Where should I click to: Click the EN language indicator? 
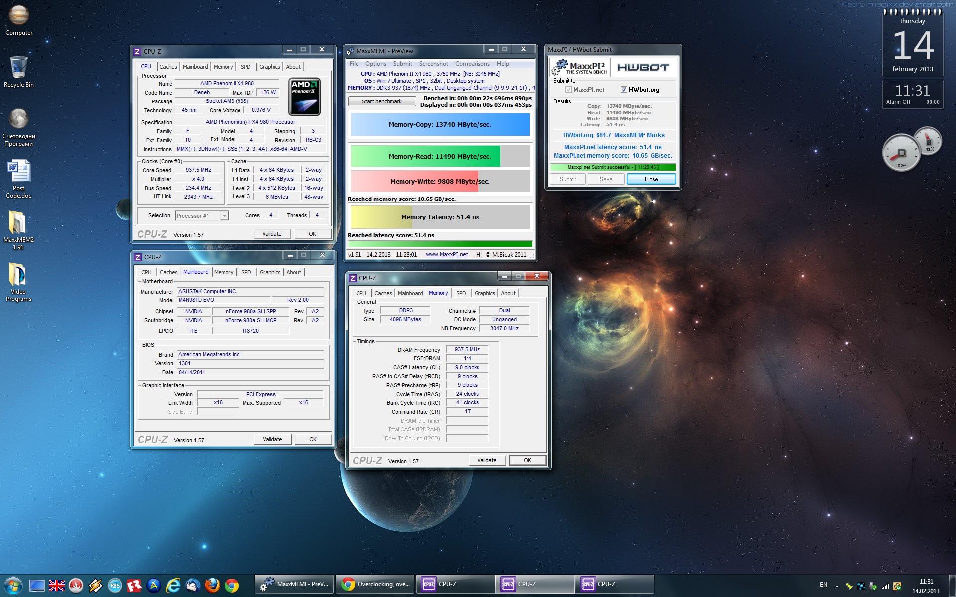(823, 585)
